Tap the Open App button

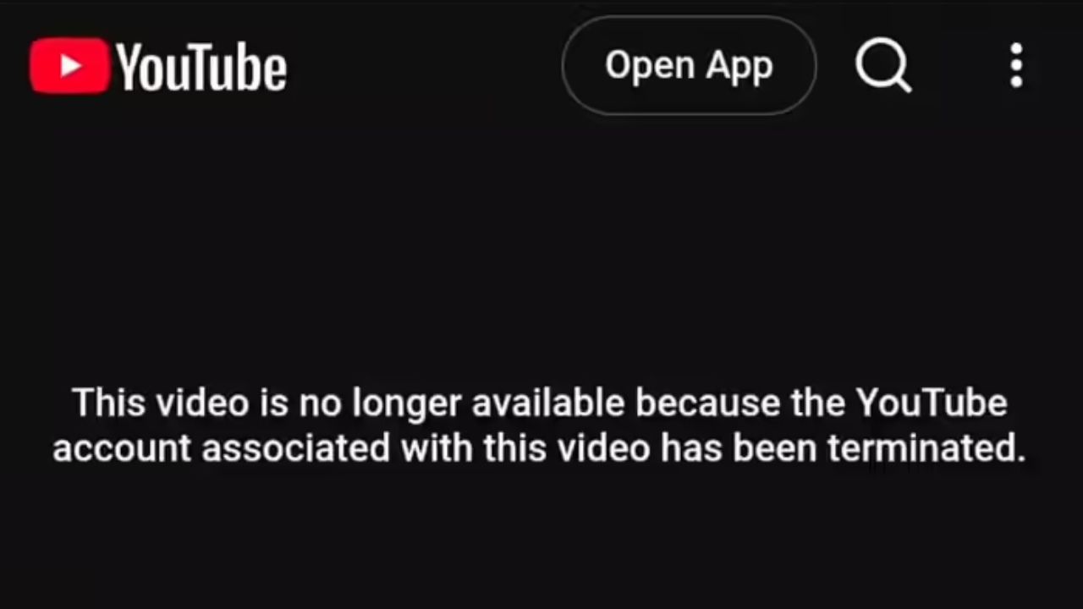pos(689,65)
